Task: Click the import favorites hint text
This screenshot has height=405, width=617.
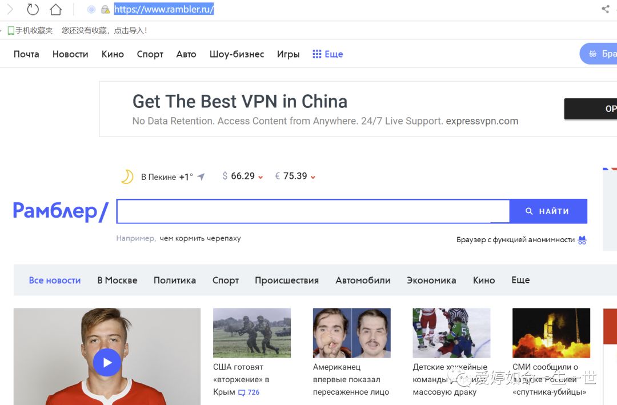Action: pos(105,31)
